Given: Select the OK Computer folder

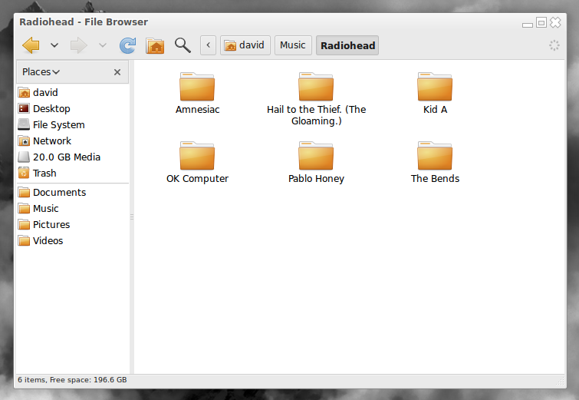Looking at the screenshot, I should coord(197,157).
